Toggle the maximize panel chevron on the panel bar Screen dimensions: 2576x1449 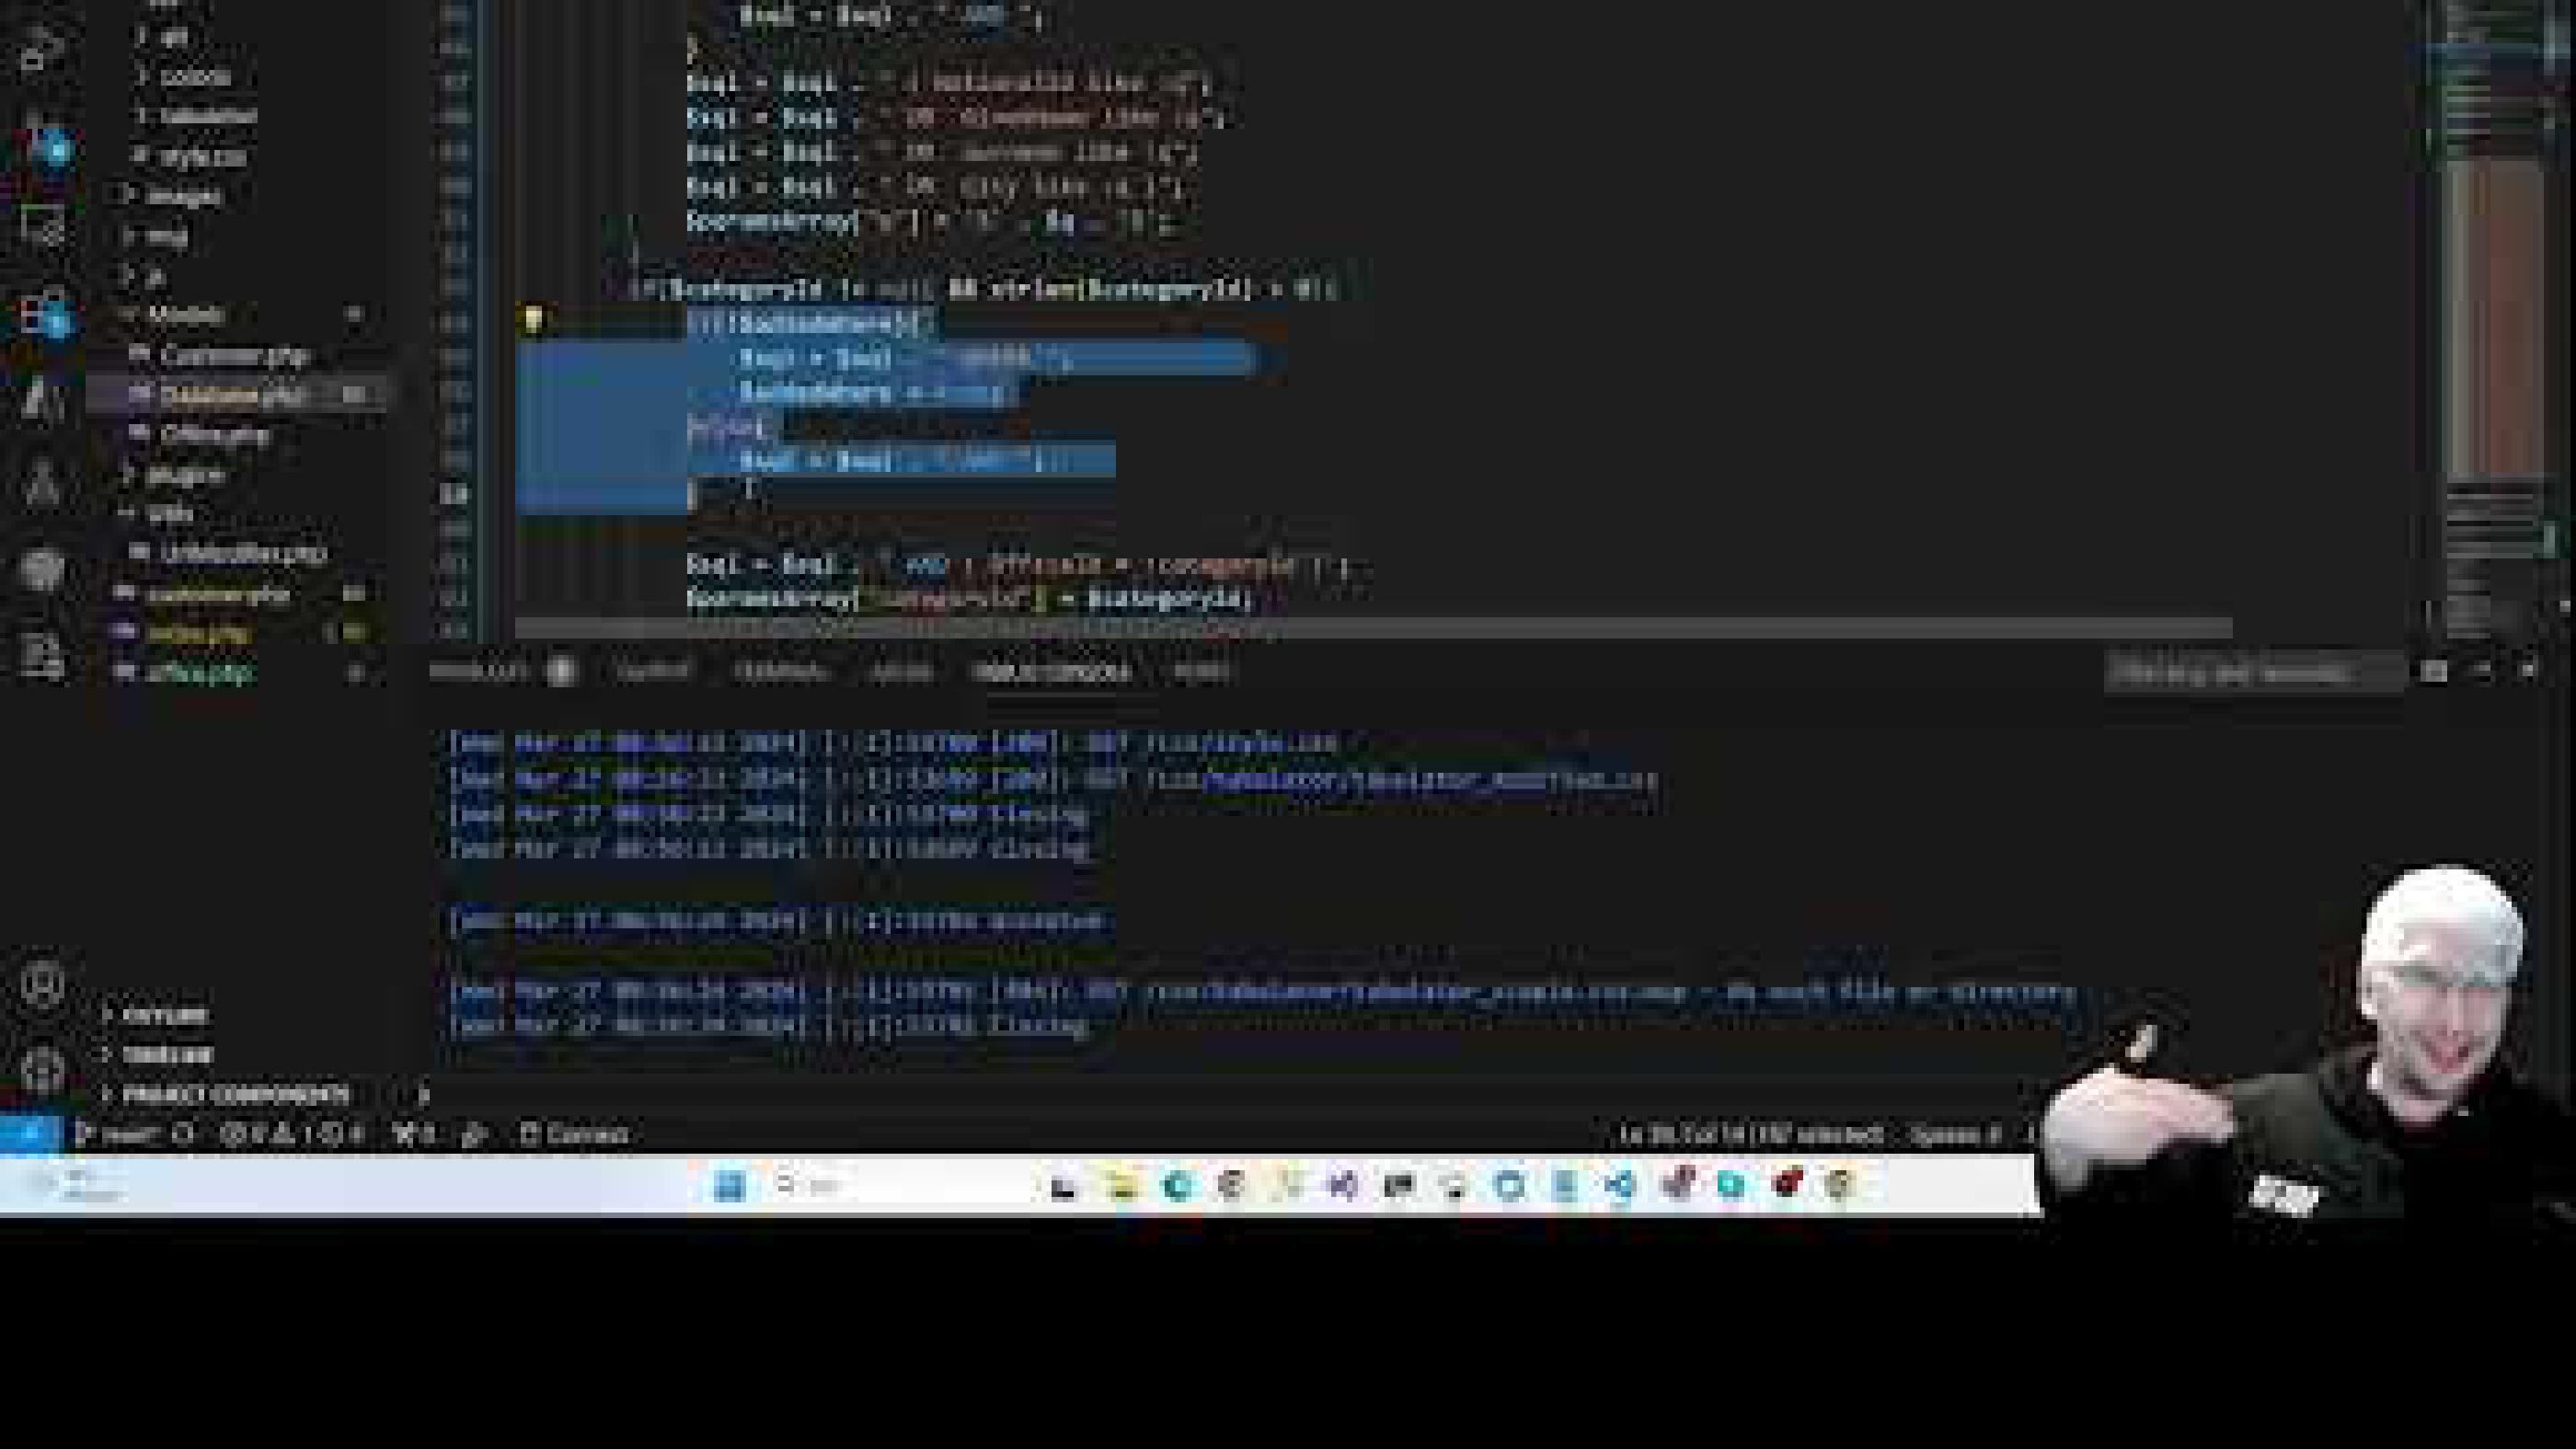click(x=2481, y=672)
